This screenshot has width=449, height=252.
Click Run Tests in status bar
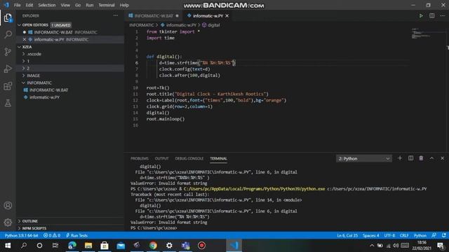pyautogui.click(x=76, y=235)
